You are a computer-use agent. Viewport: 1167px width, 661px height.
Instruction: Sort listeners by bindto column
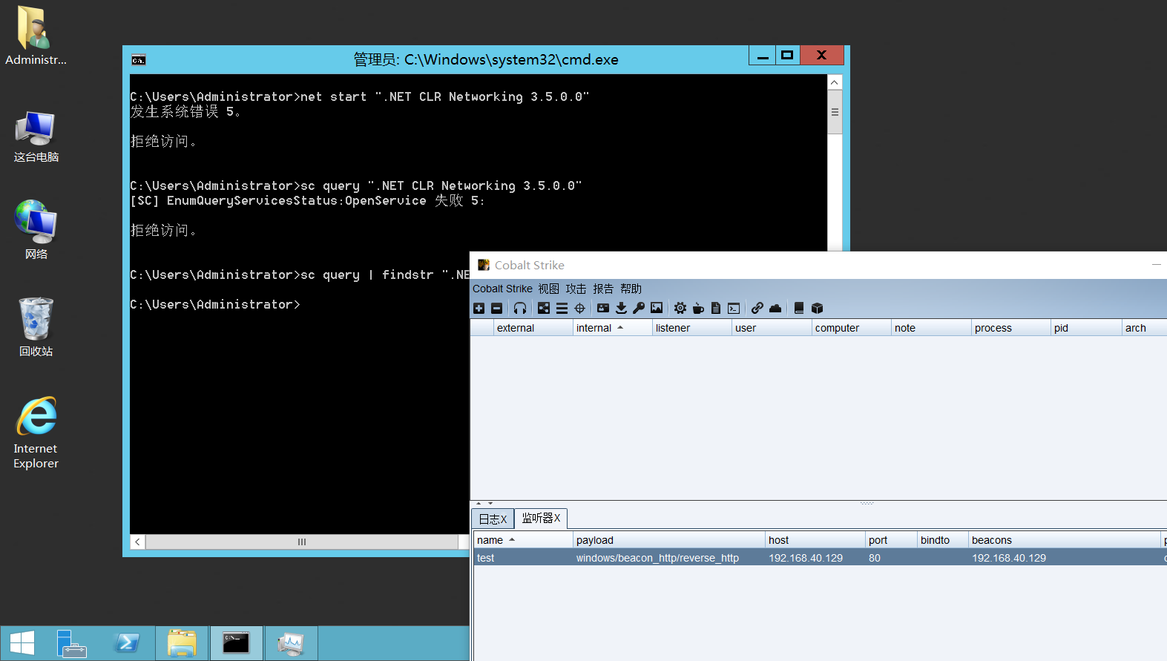(943, 540)
